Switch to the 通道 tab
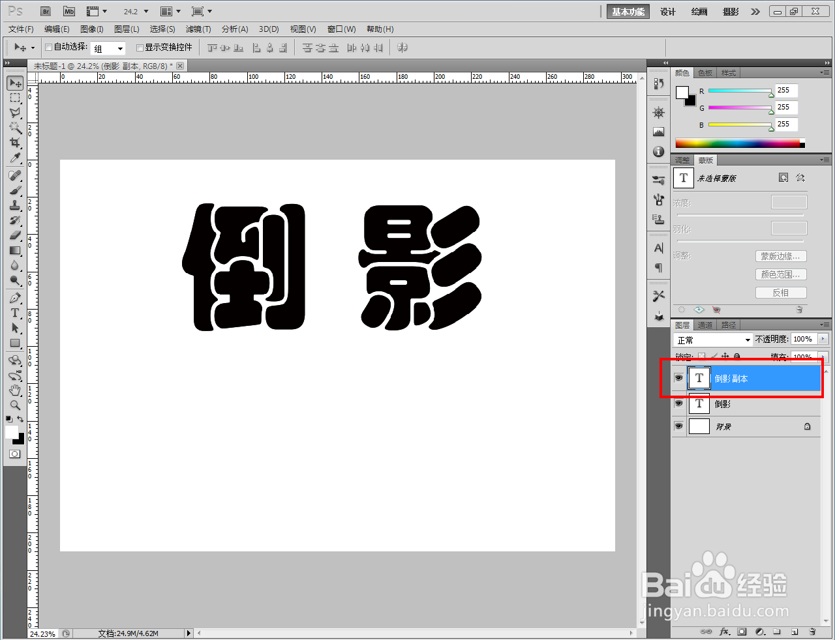The height and width of the screenshot is (640, 835). [705, 325]
